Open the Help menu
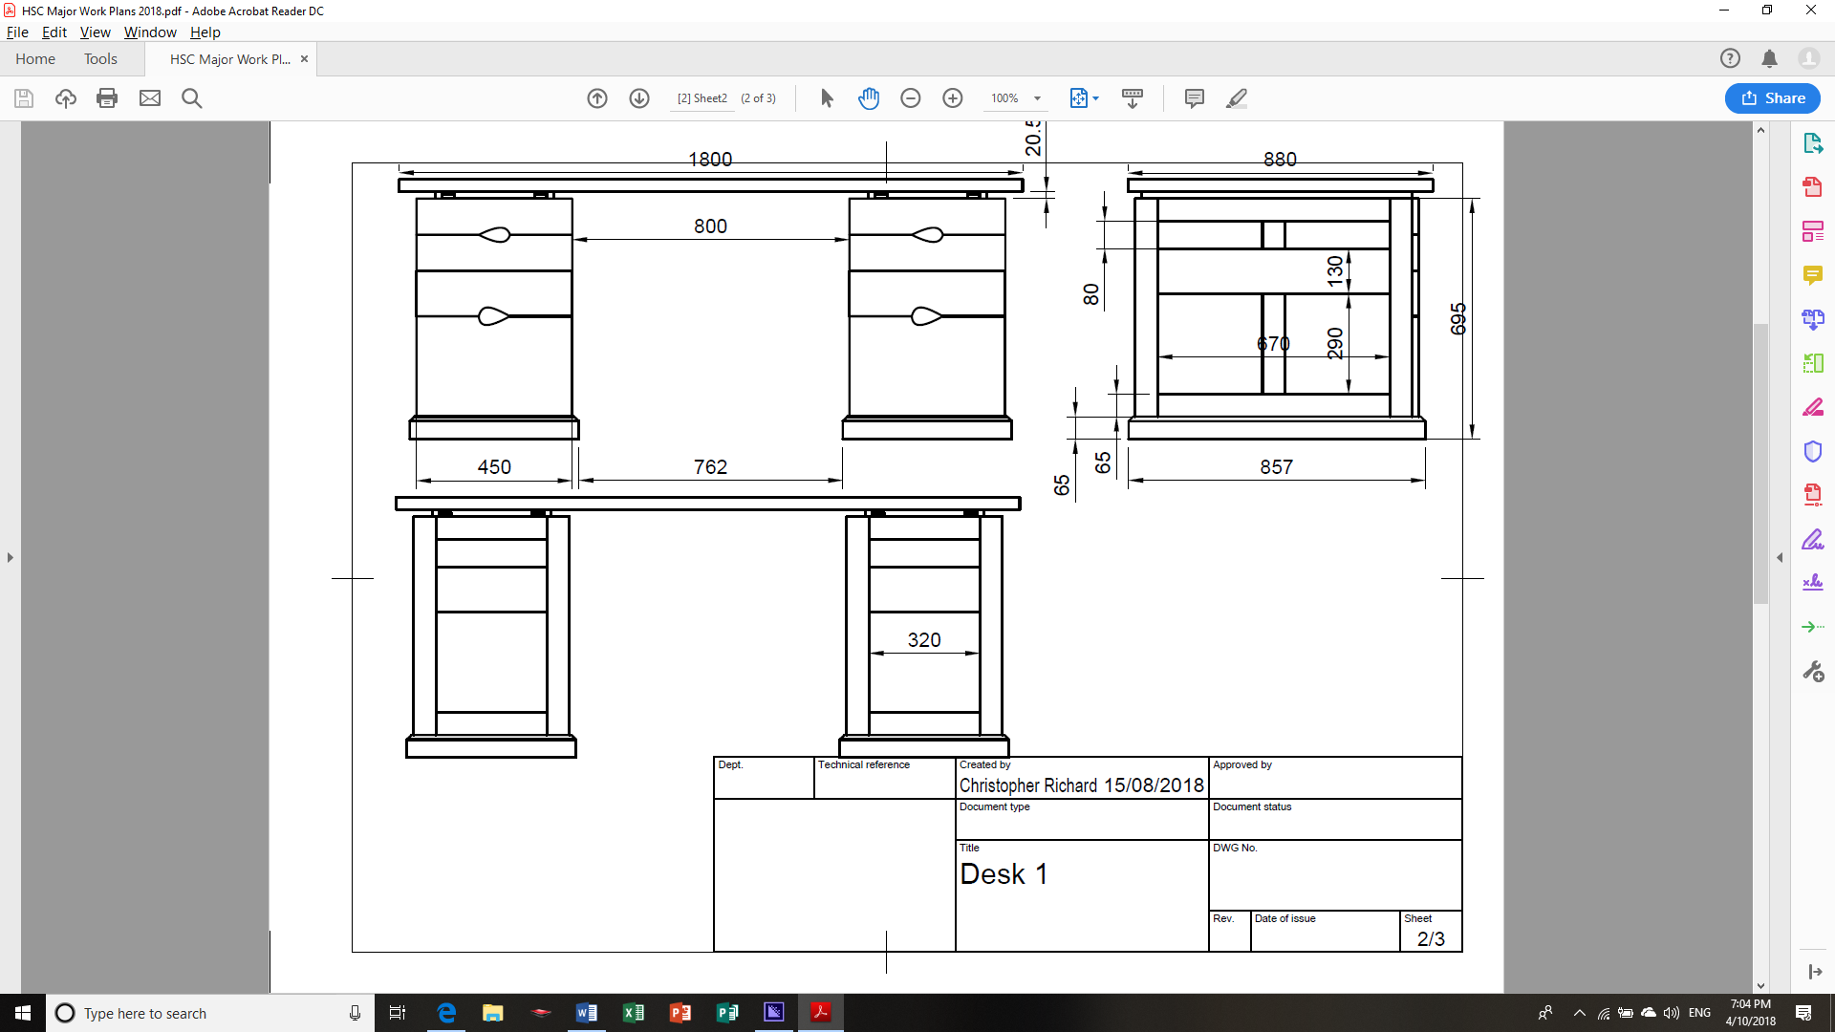The width and height of the screenshot is (1835, 1032). pos(205,32)
